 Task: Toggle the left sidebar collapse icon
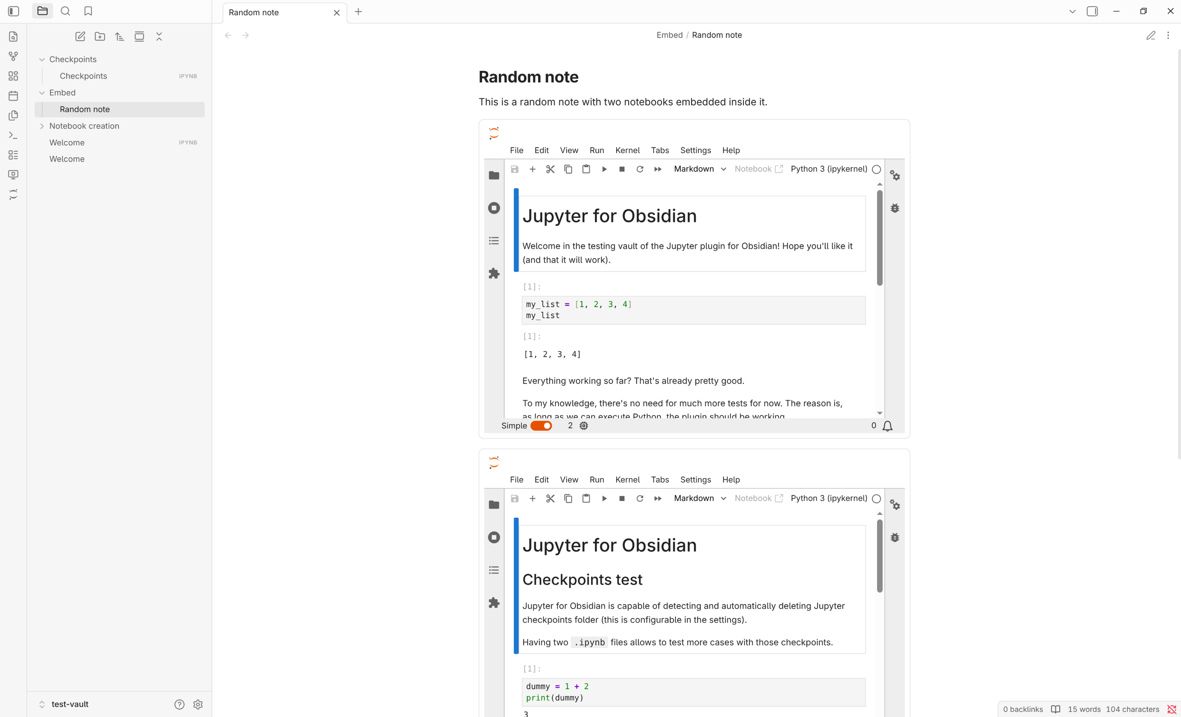[x=13, y=11]
